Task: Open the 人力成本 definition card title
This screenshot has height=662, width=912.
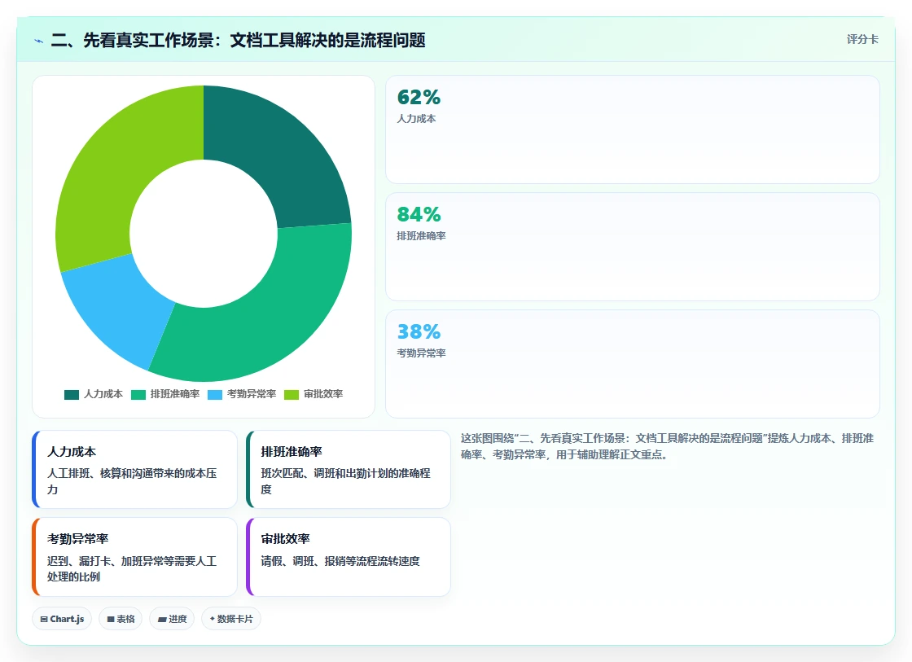Action: 72,451
